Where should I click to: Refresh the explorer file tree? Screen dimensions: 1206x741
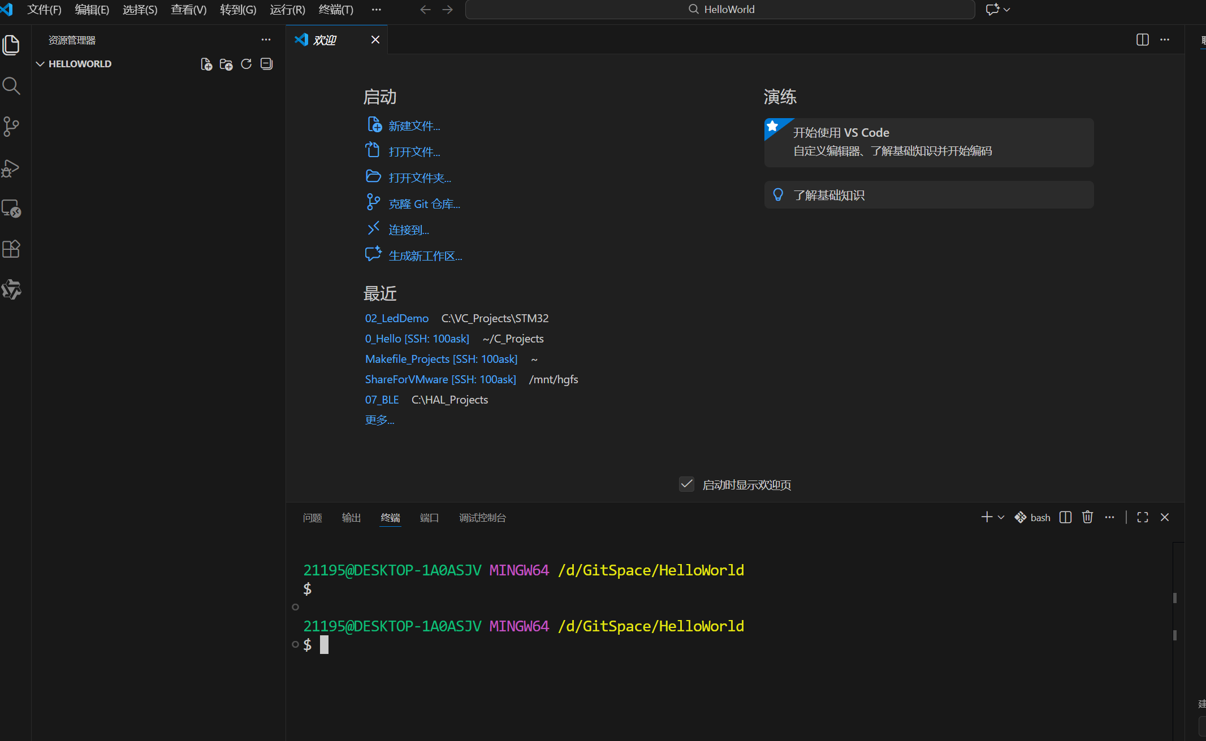[x=246, y=64]
